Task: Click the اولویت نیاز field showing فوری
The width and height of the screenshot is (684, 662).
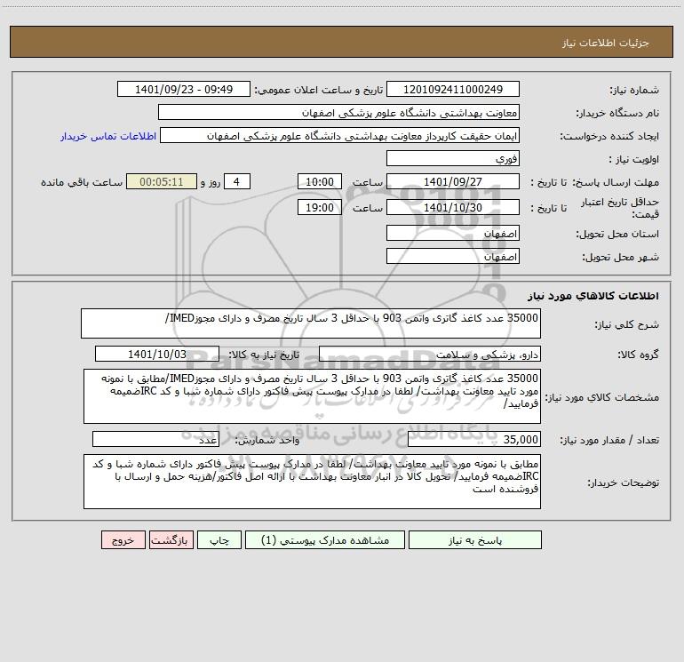Action: tap(453, 158)
